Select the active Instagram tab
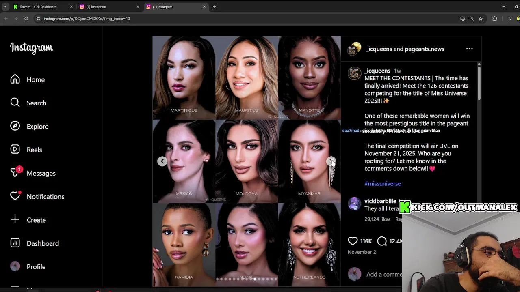The height and width of the screenshot is (292, 520). (176, 6)
